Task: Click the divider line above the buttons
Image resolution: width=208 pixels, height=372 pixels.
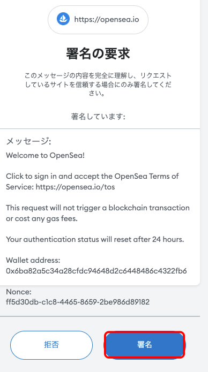Action: point(100,316)
